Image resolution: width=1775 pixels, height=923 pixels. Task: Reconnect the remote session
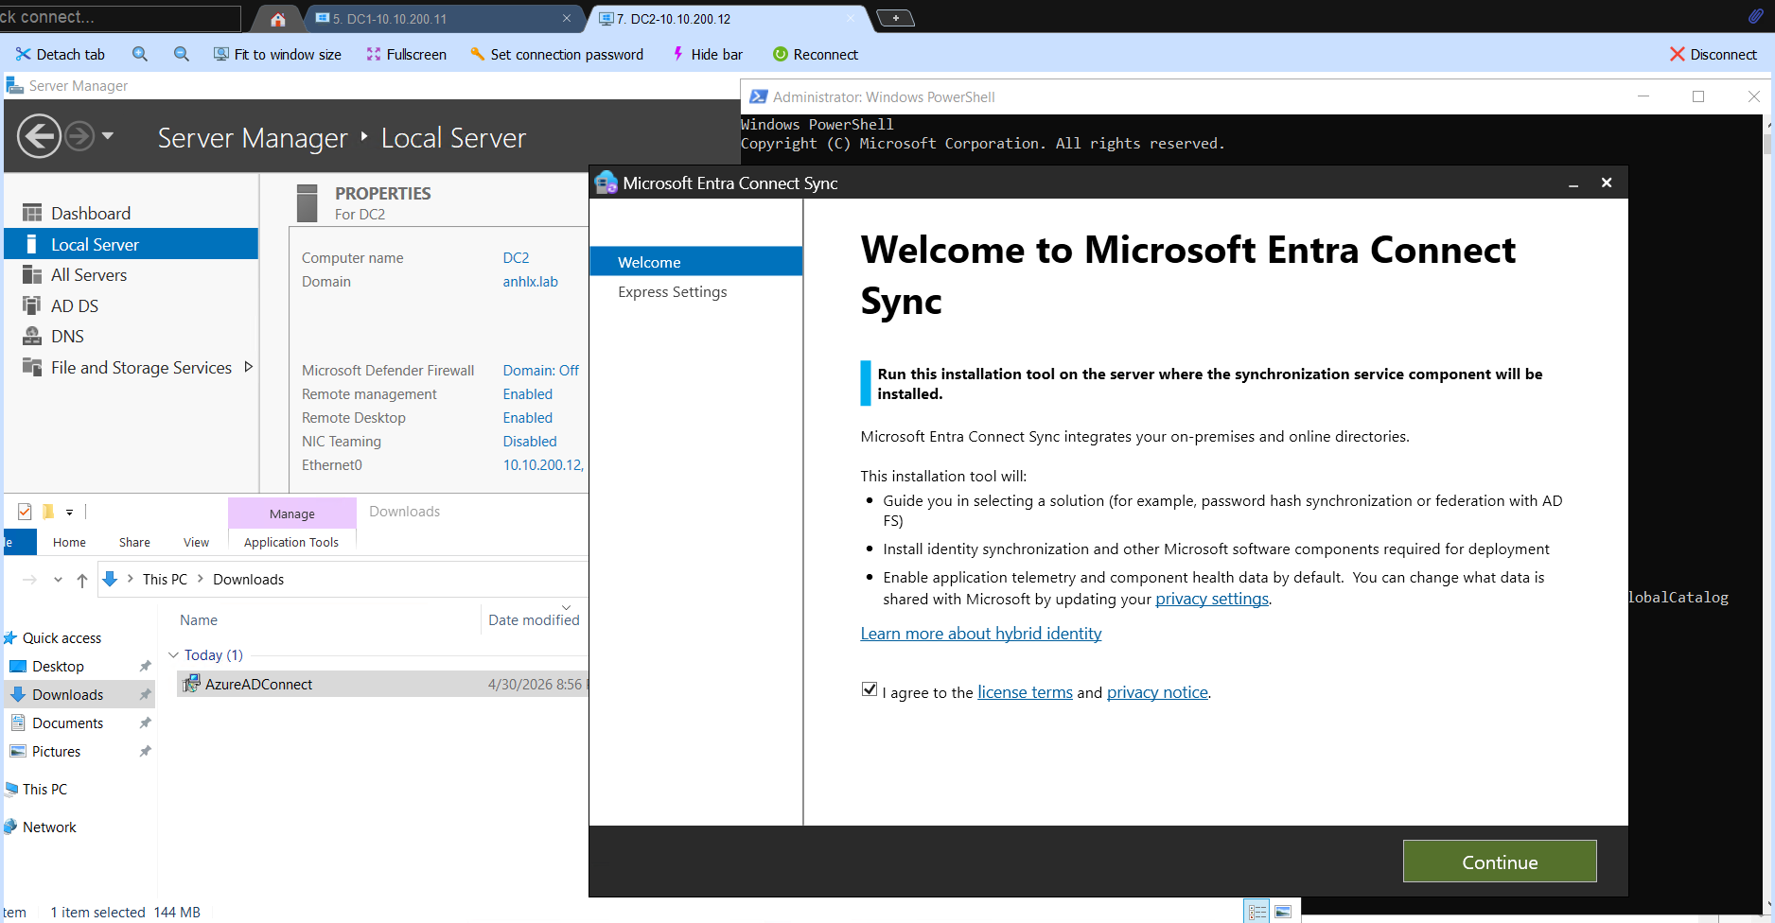pos(816,55)
